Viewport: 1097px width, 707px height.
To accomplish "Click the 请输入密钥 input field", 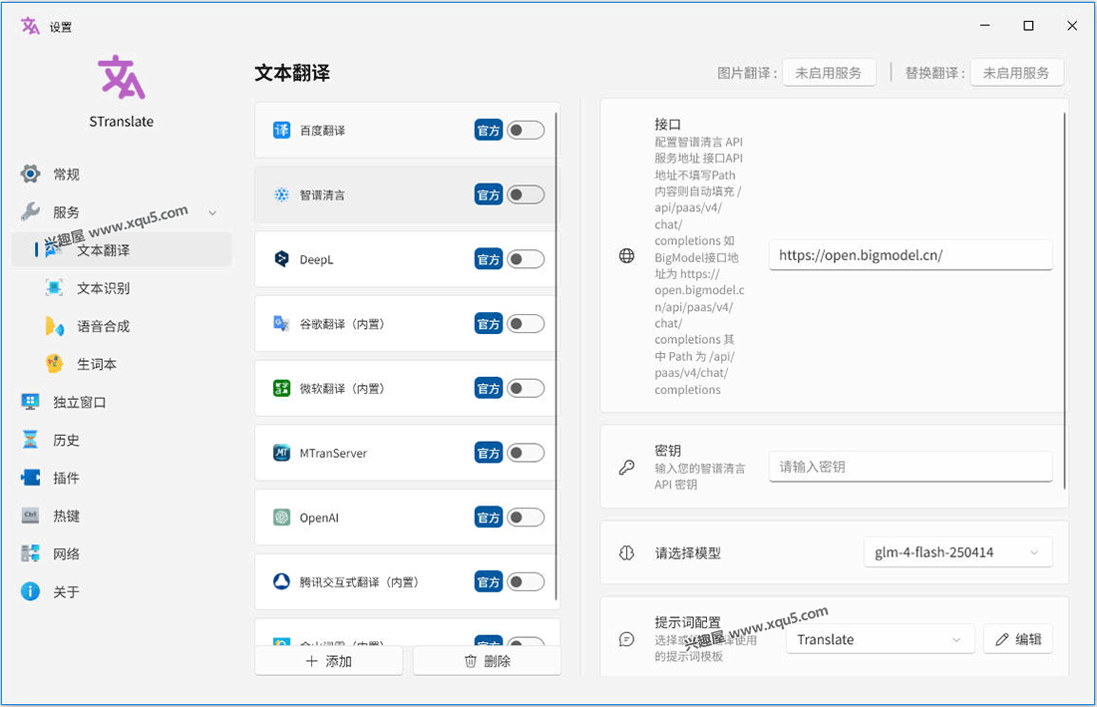I will tap(910, 467).
